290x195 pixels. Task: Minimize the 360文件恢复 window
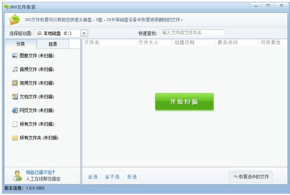(256, 6)
